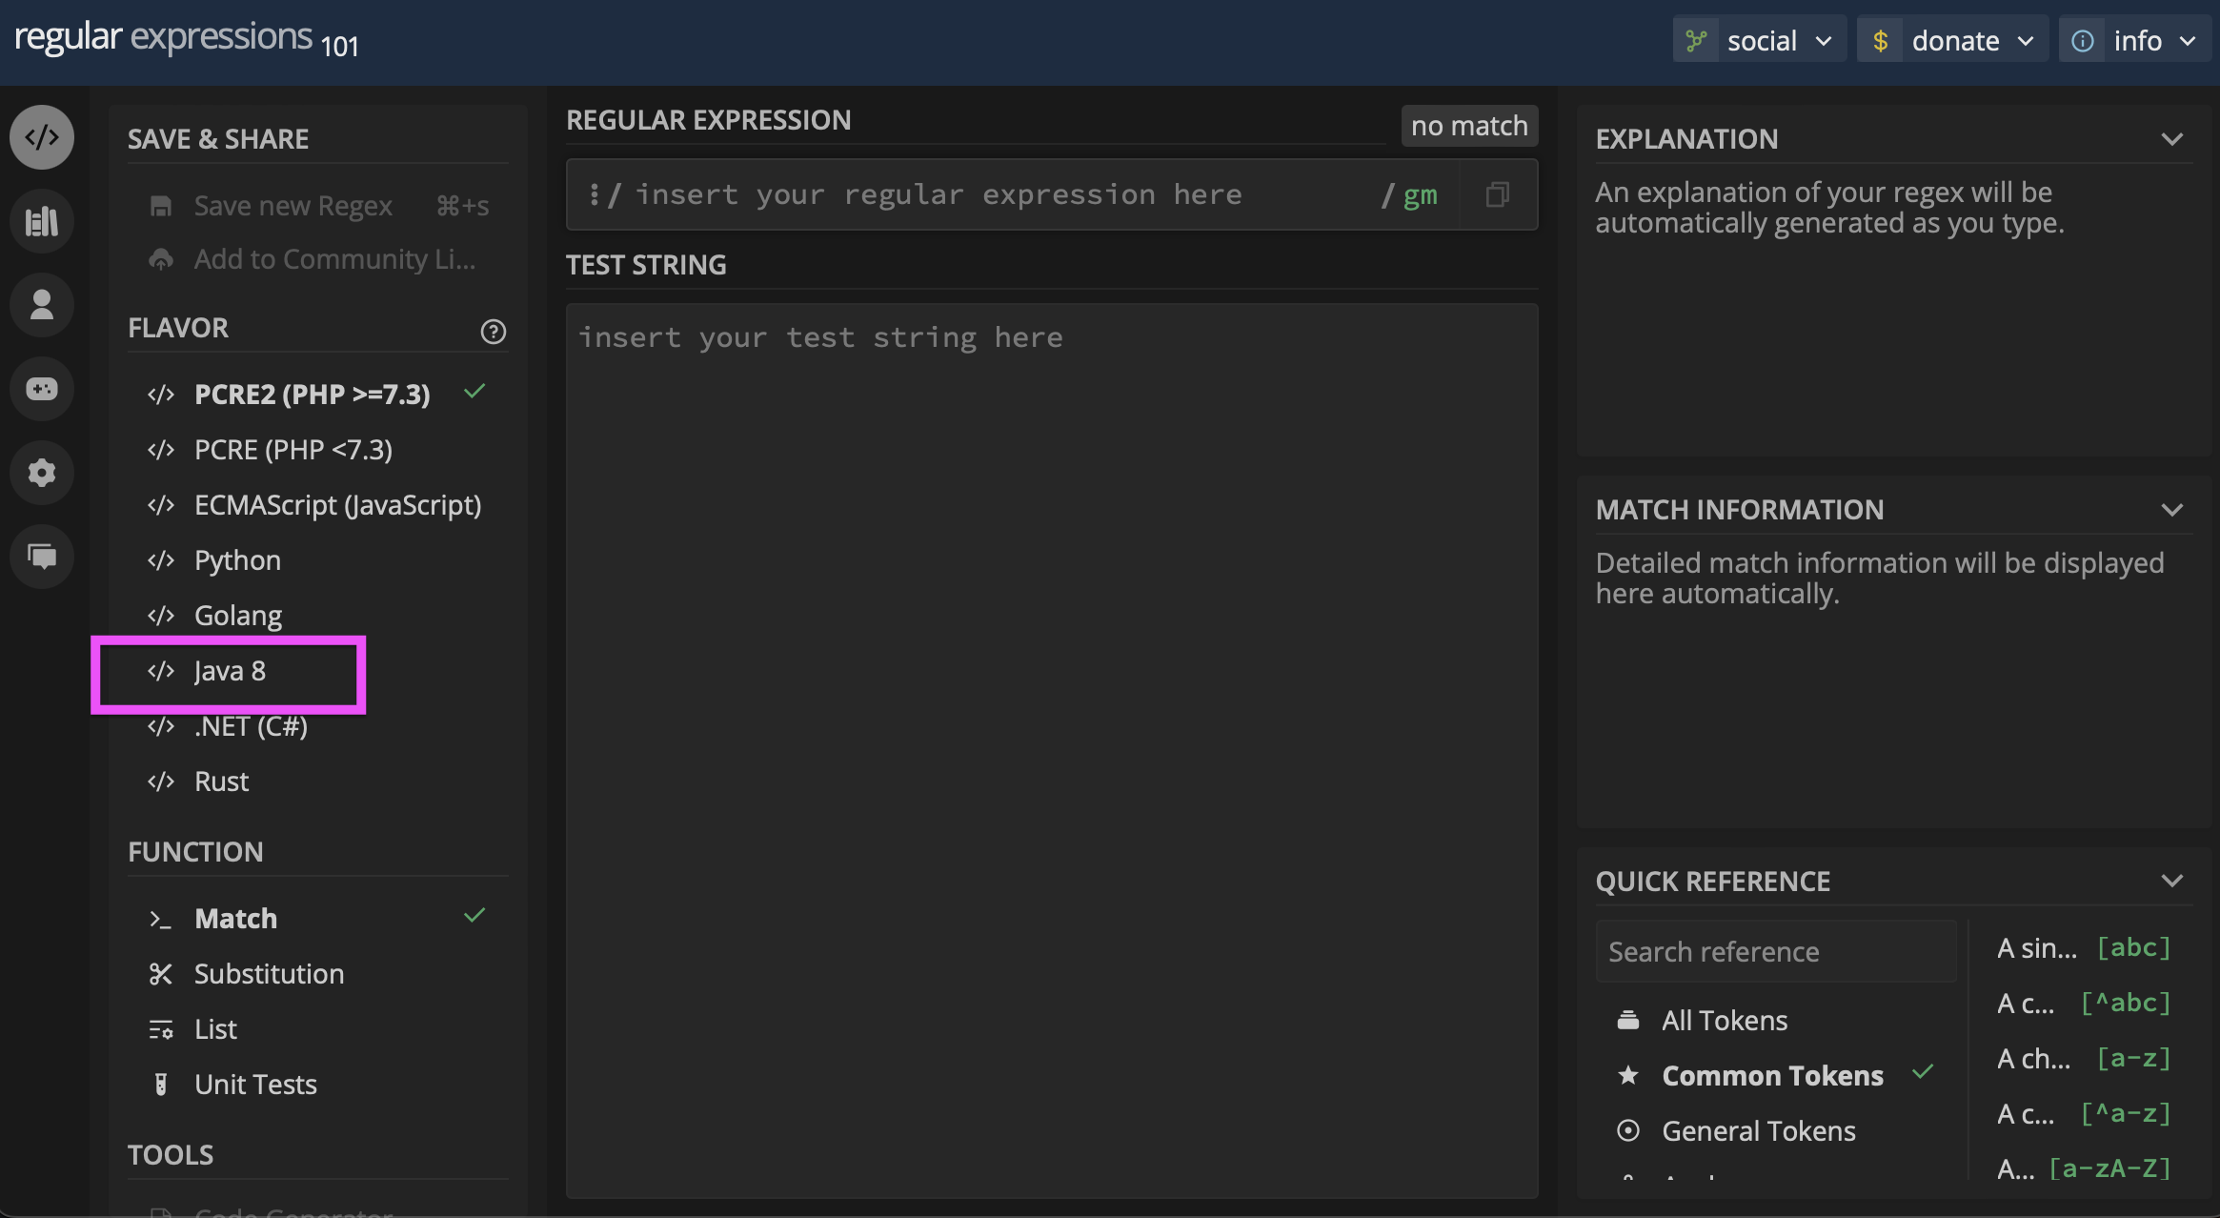The image size is (2220, 1218).
Task: Open the social dropdown menu
Action: coord(1759,41)
